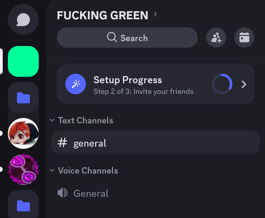
Task: Expand Setup Progress with right arrow
Action: [244, 84]
